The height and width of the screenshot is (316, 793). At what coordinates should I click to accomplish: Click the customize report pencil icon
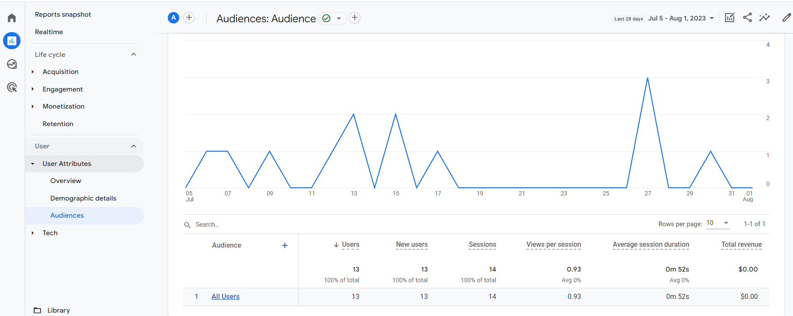[x=786, y=18]
